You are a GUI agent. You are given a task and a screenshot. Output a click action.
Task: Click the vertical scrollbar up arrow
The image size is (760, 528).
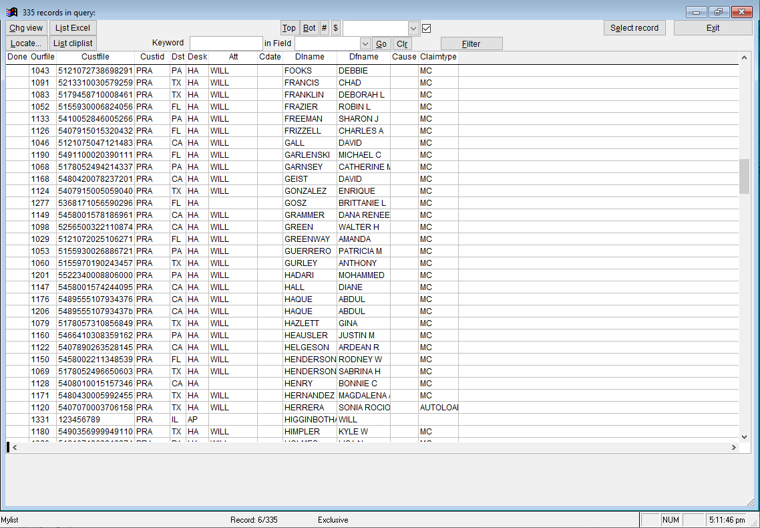click(x=744, y=57)
